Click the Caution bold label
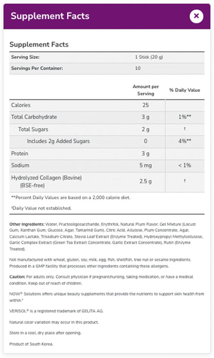 [17, 277]
